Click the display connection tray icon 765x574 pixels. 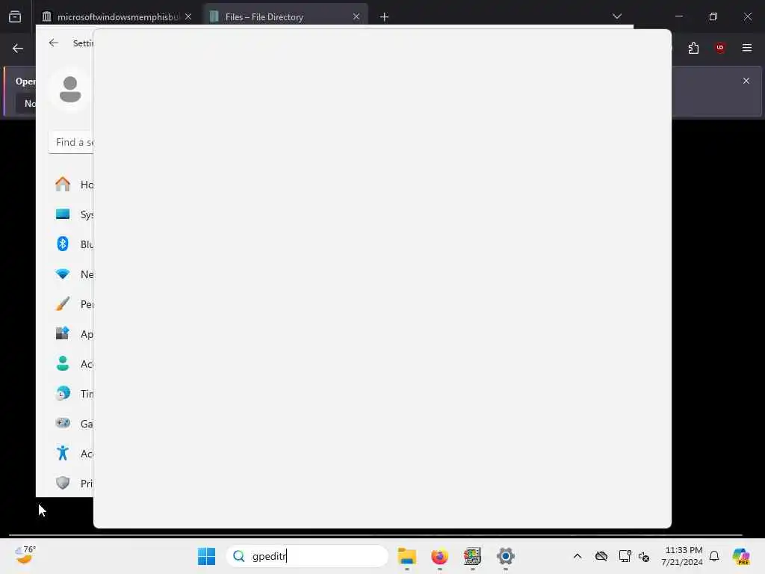click(625, 556)
